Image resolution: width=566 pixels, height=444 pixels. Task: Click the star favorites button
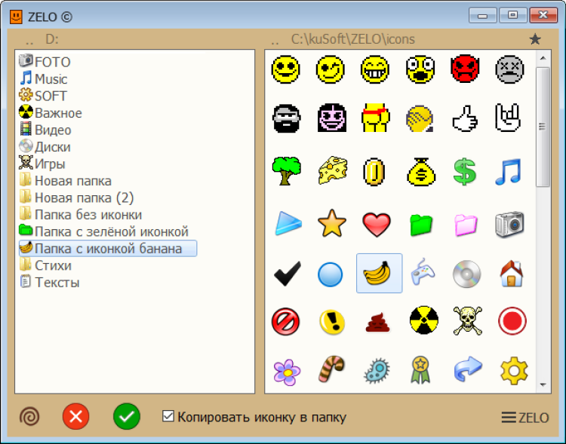tap(535, 39)
